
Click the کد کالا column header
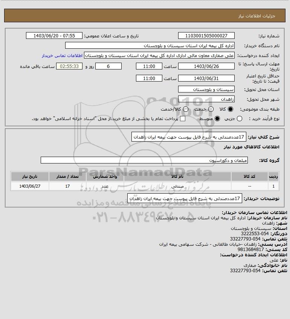(x=249, y=176)
